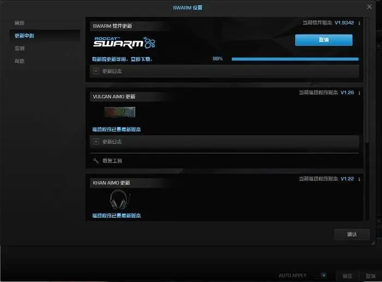Screen dimensions: 382x282
Task: Click 驱动程序已是最新版本 under KHAN AIMO
Action: (x=116, y=215)
